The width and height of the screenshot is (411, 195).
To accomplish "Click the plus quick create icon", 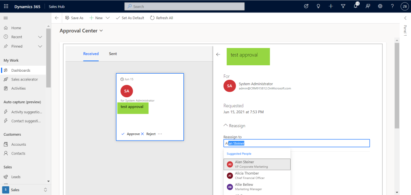I will [x=331, y=6].
